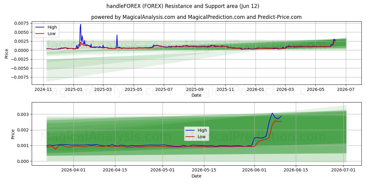Click the bottom chart y-axis value '0.002'

click(23, 130)
